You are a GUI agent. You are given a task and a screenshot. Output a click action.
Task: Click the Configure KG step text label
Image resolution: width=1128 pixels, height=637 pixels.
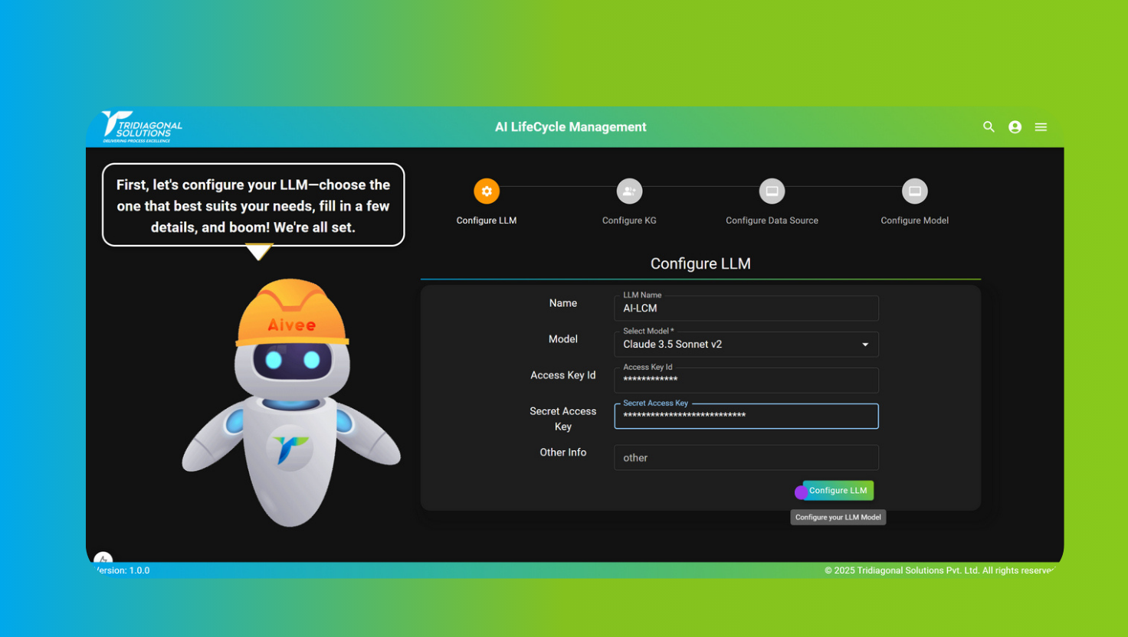tap(629, 220)
